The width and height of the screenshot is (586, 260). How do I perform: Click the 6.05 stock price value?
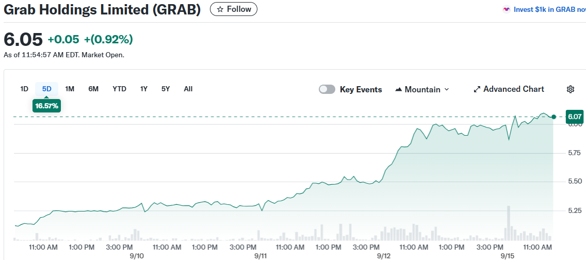23,39
